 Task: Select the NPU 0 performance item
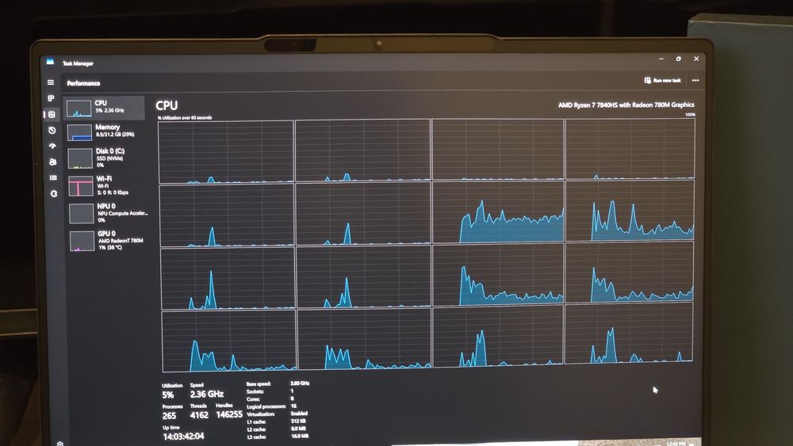[107, 212]
